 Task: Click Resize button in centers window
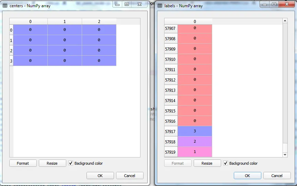[x=52, y=163]
